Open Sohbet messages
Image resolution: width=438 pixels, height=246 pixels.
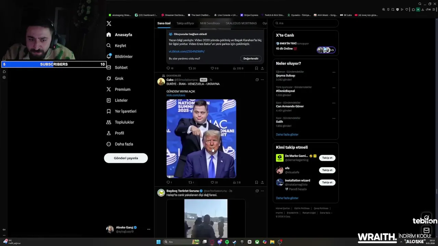117,67
